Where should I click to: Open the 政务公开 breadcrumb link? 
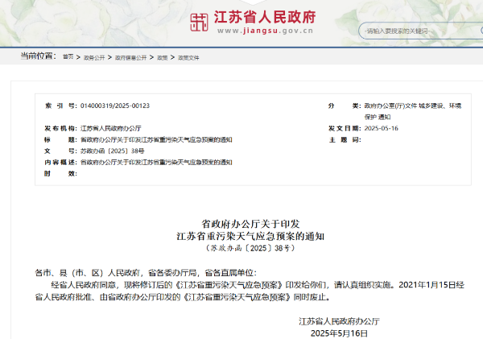(94, 58)
